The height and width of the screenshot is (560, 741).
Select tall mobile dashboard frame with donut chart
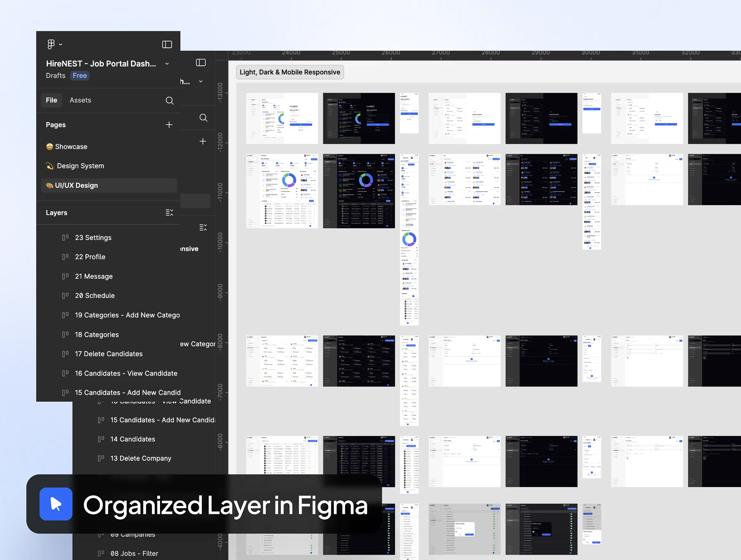[409, 240]
